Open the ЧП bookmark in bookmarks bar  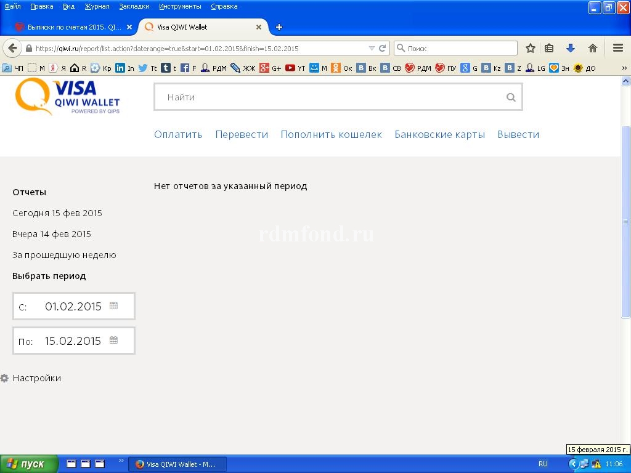[13, 68]
